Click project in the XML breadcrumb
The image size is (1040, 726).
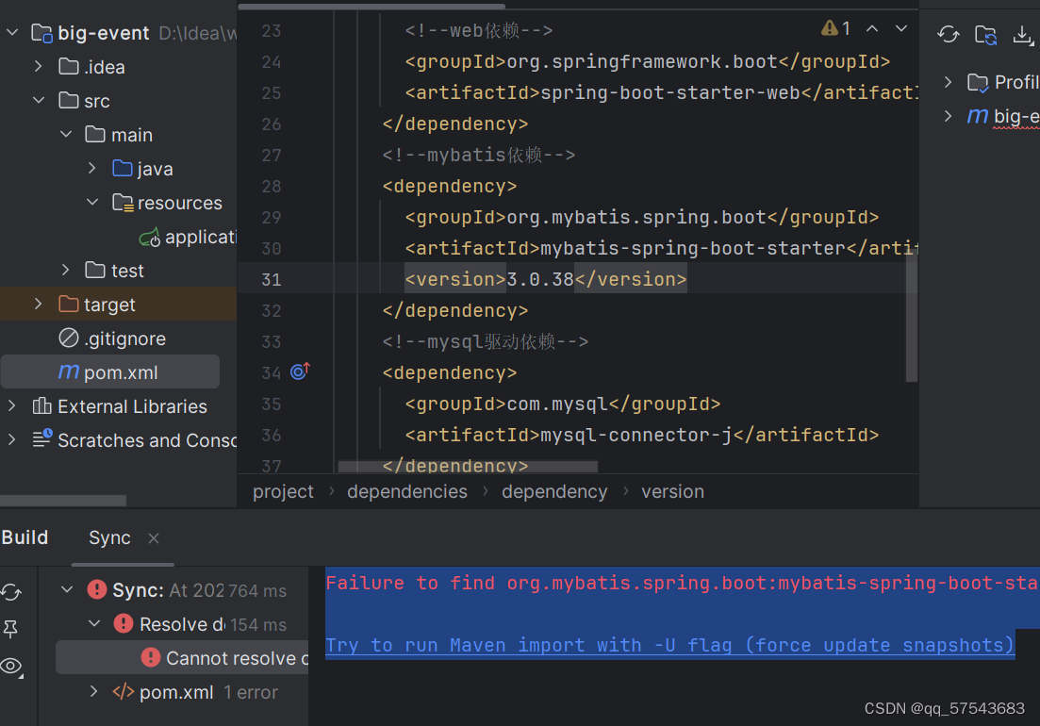(x=283, y=491)
